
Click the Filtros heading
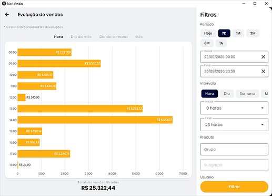[208, 15]
